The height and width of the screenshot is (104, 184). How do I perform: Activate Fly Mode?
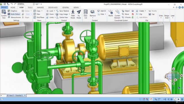tap(79, 14)
